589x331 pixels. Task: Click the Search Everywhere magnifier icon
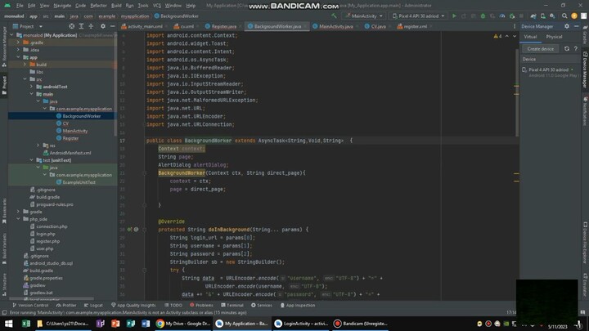point(564,16)
